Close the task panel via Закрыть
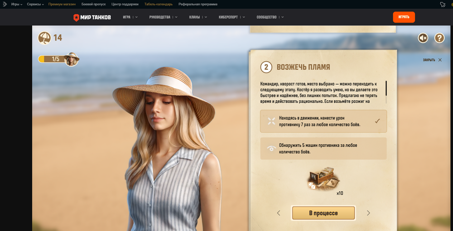Image resolution: width=453 pixels, height=231 pixels. click(x=432, y=60)
